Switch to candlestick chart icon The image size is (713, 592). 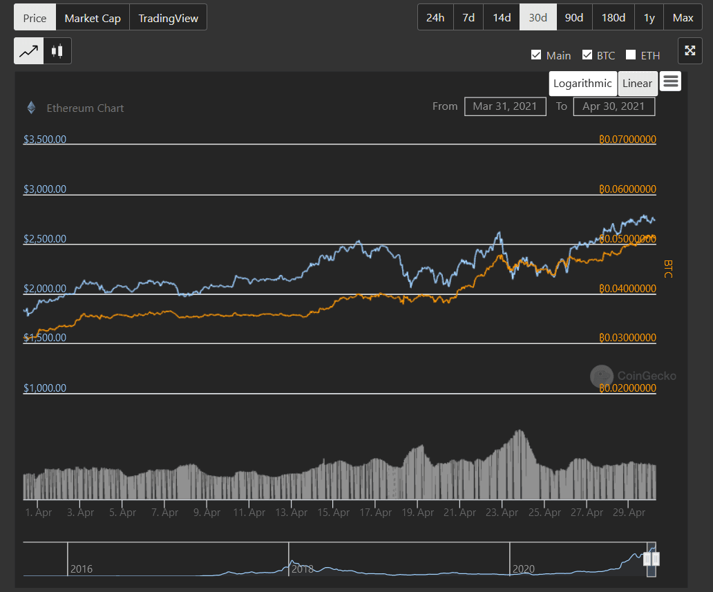(57, 51)
